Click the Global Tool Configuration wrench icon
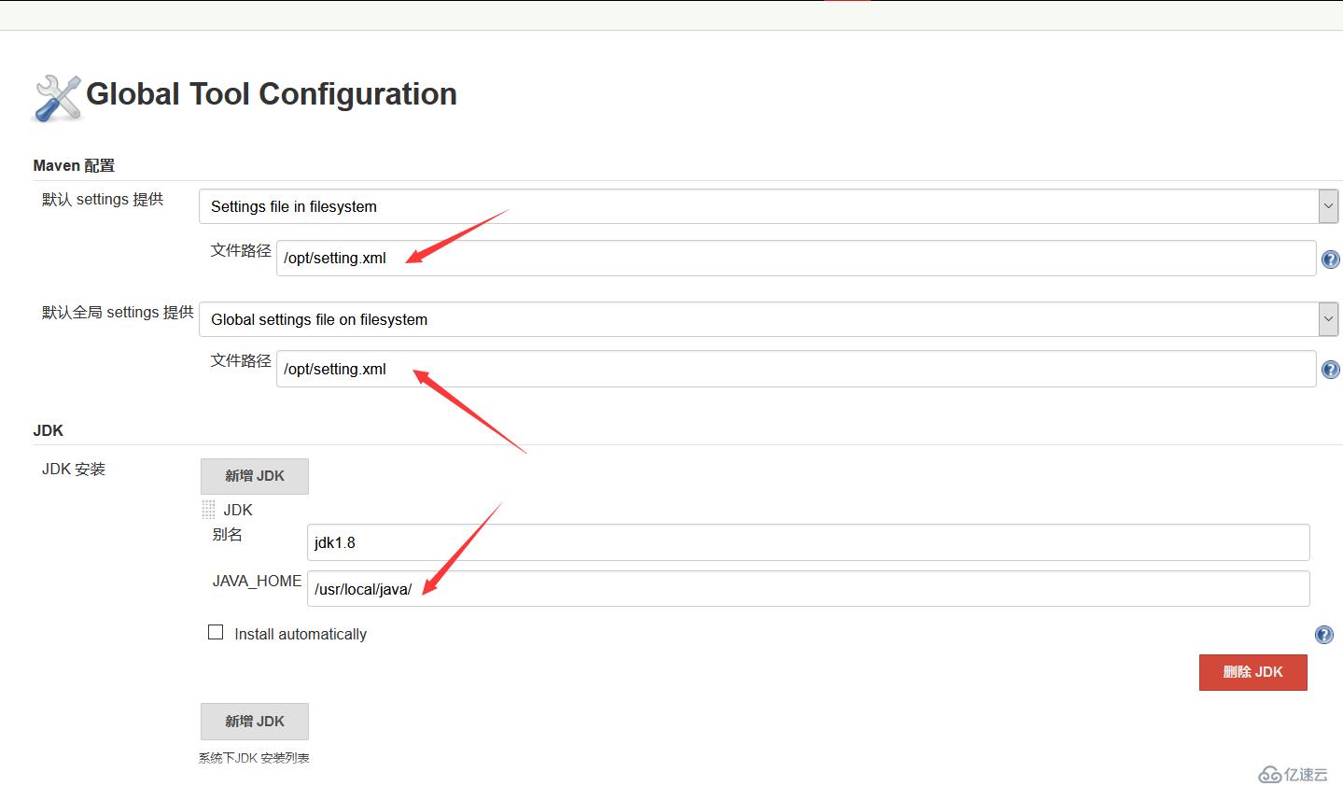Image resolution: width=1343 pixels, height=786 pixels. pos(57,98)
